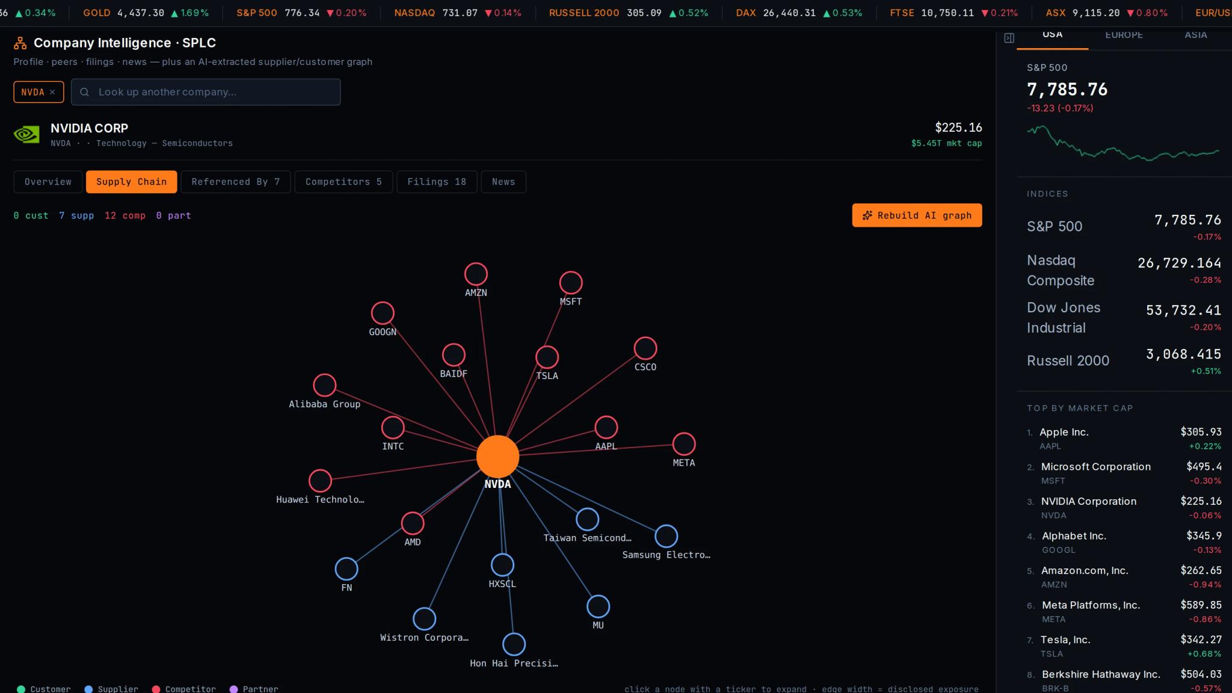Image resolution: width=1232 pixels, height=693 pixels.
Task: Click the purple Partner legend swatch
Action: point(234,689)
